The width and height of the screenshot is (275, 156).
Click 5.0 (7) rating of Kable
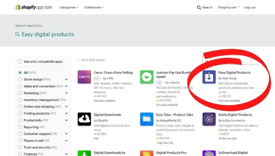224,134
